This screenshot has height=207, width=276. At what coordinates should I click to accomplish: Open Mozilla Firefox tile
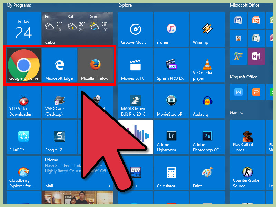pos(96,65)
